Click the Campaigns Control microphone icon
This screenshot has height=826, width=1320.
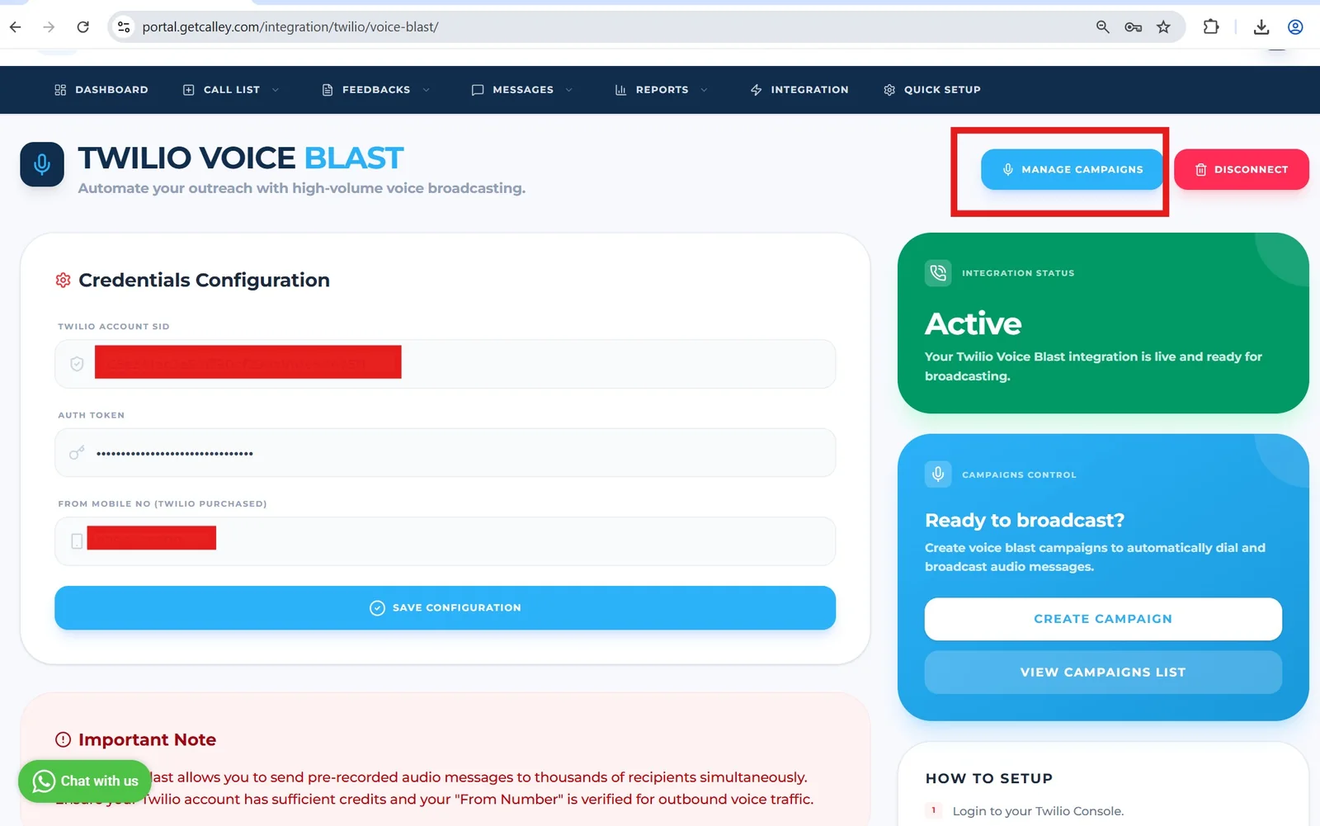(x=938, y=474)
